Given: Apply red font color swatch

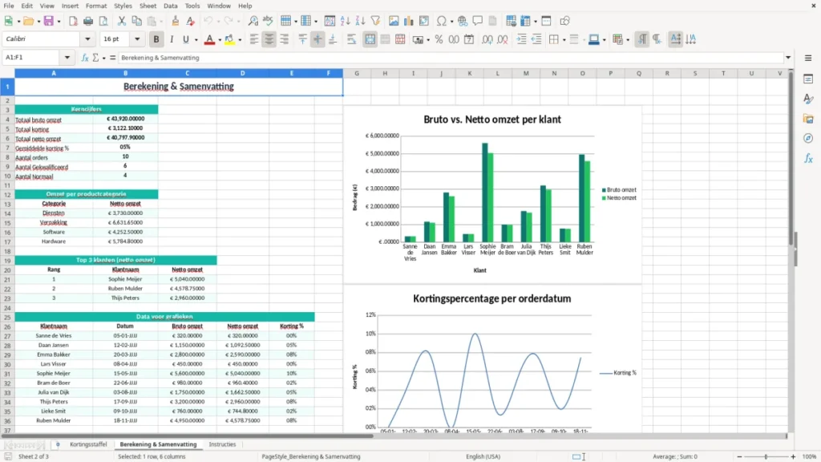Looking at the screenshot, I should [x=209, y=40].
